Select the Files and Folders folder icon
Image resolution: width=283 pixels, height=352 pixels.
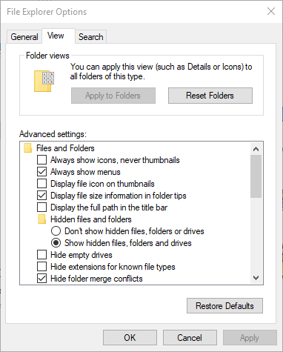27,148
